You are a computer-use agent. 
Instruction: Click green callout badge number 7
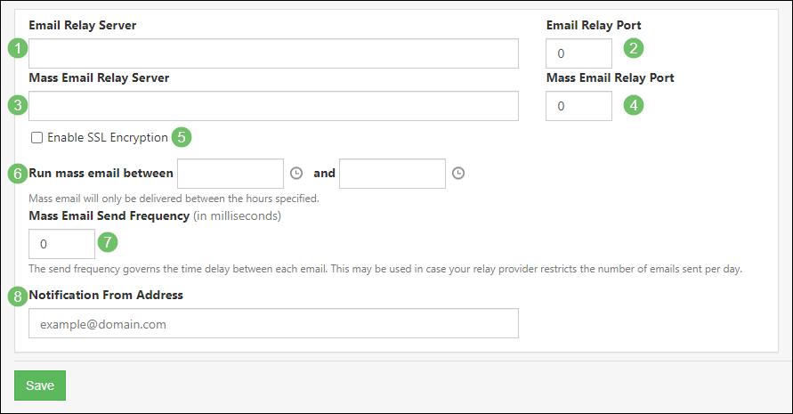point(108,241)
